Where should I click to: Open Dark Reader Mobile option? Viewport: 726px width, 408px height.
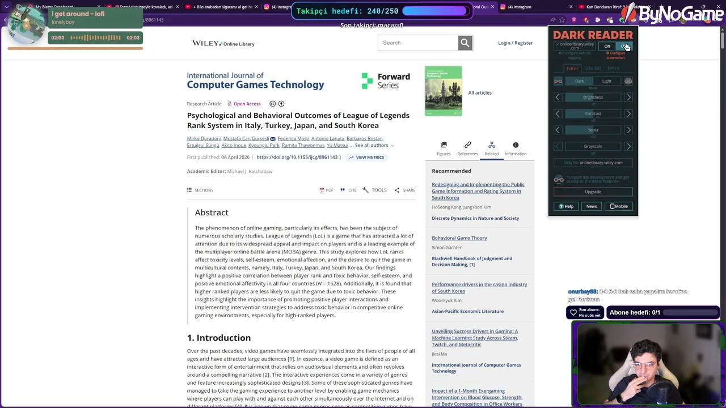point(619,206)
